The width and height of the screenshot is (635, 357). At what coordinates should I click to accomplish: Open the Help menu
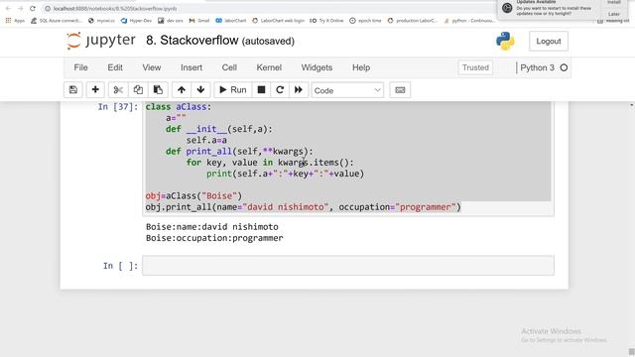pyautogui.click(x=361, y=67)
